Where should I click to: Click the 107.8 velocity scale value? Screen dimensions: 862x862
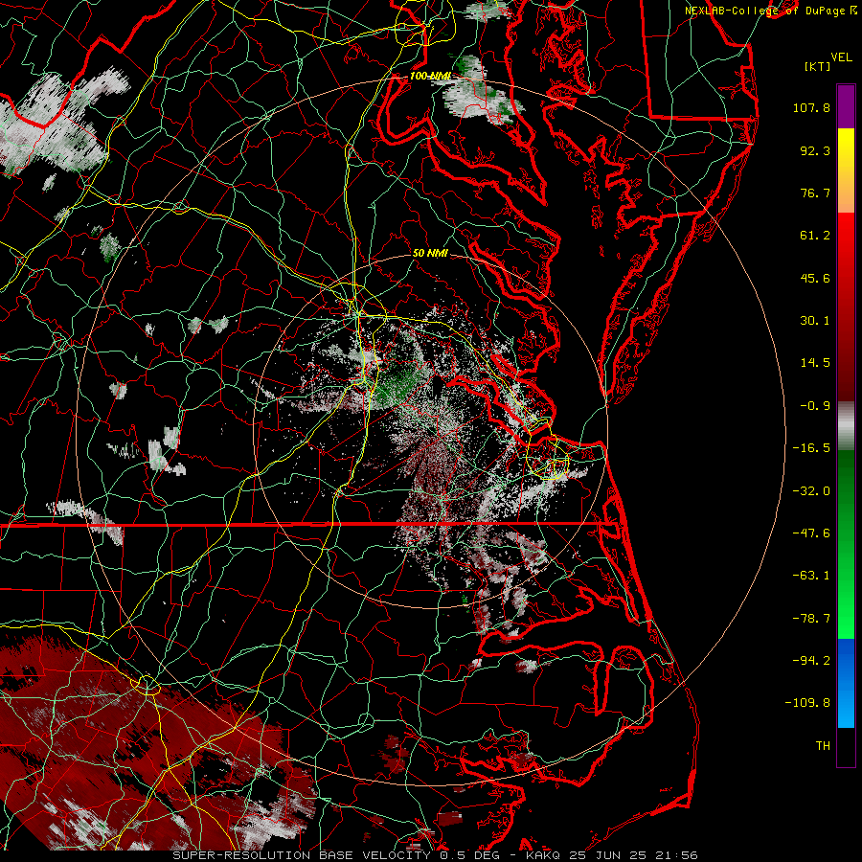(811, 107)
